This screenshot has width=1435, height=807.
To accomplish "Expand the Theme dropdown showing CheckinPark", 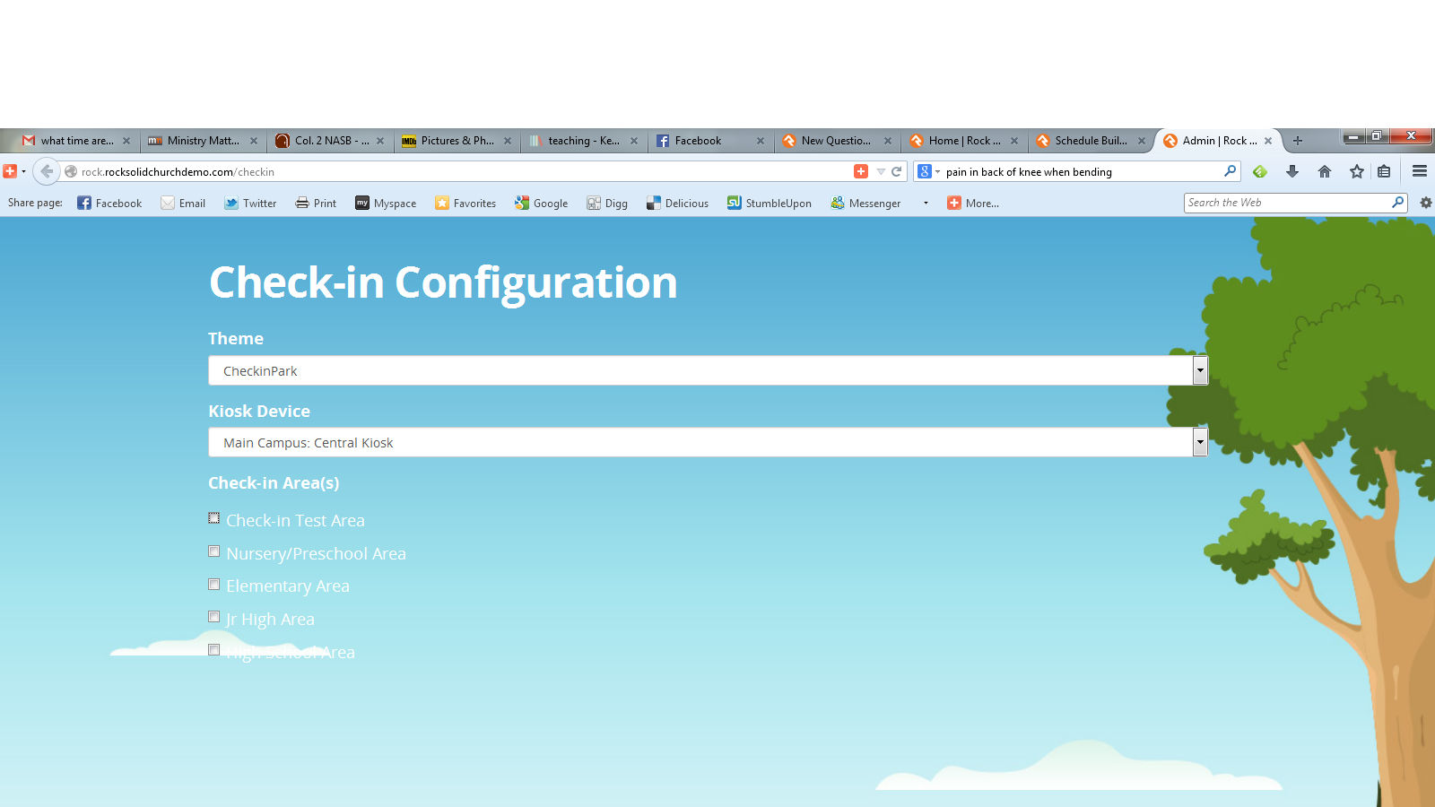I will click(1200, 370).
